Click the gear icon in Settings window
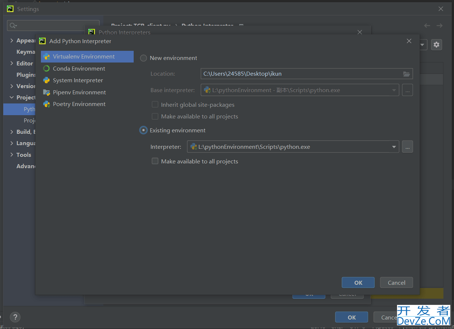 pos(436,45)
